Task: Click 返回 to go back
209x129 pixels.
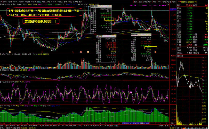Action: point(174,2)
